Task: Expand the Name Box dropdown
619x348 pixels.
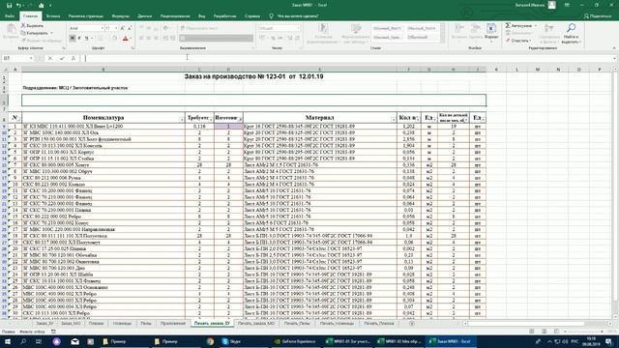Action: (31, 58)
